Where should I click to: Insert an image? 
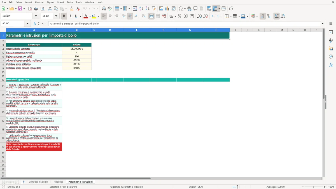point(161,9)
